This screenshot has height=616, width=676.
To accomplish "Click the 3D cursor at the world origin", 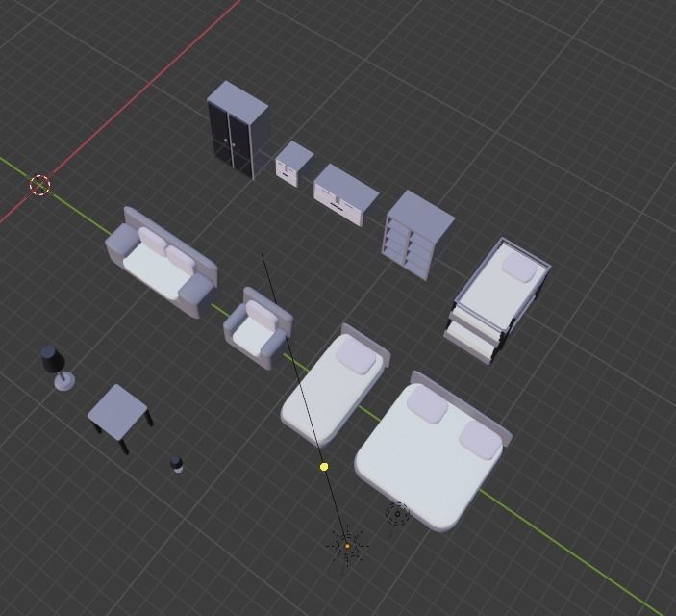I will (40, 185).
